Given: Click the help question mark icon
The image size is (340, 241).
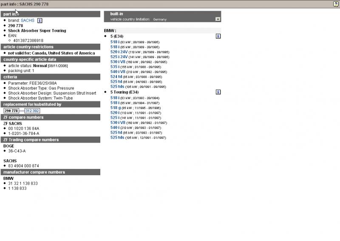Looking at the screenshot, I should pos(336,3).
